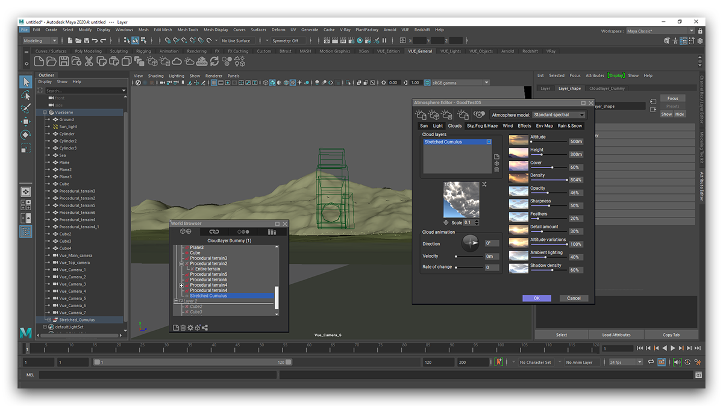Click World Browser new layer page icon
This screenshot has height=406, width=723.
point(176,328)
